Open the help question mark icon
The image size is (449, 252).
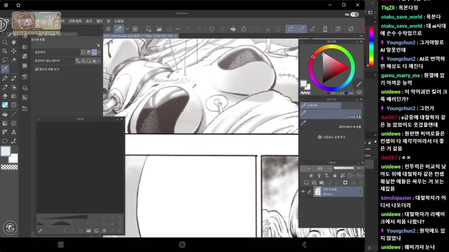click(338, 29)
